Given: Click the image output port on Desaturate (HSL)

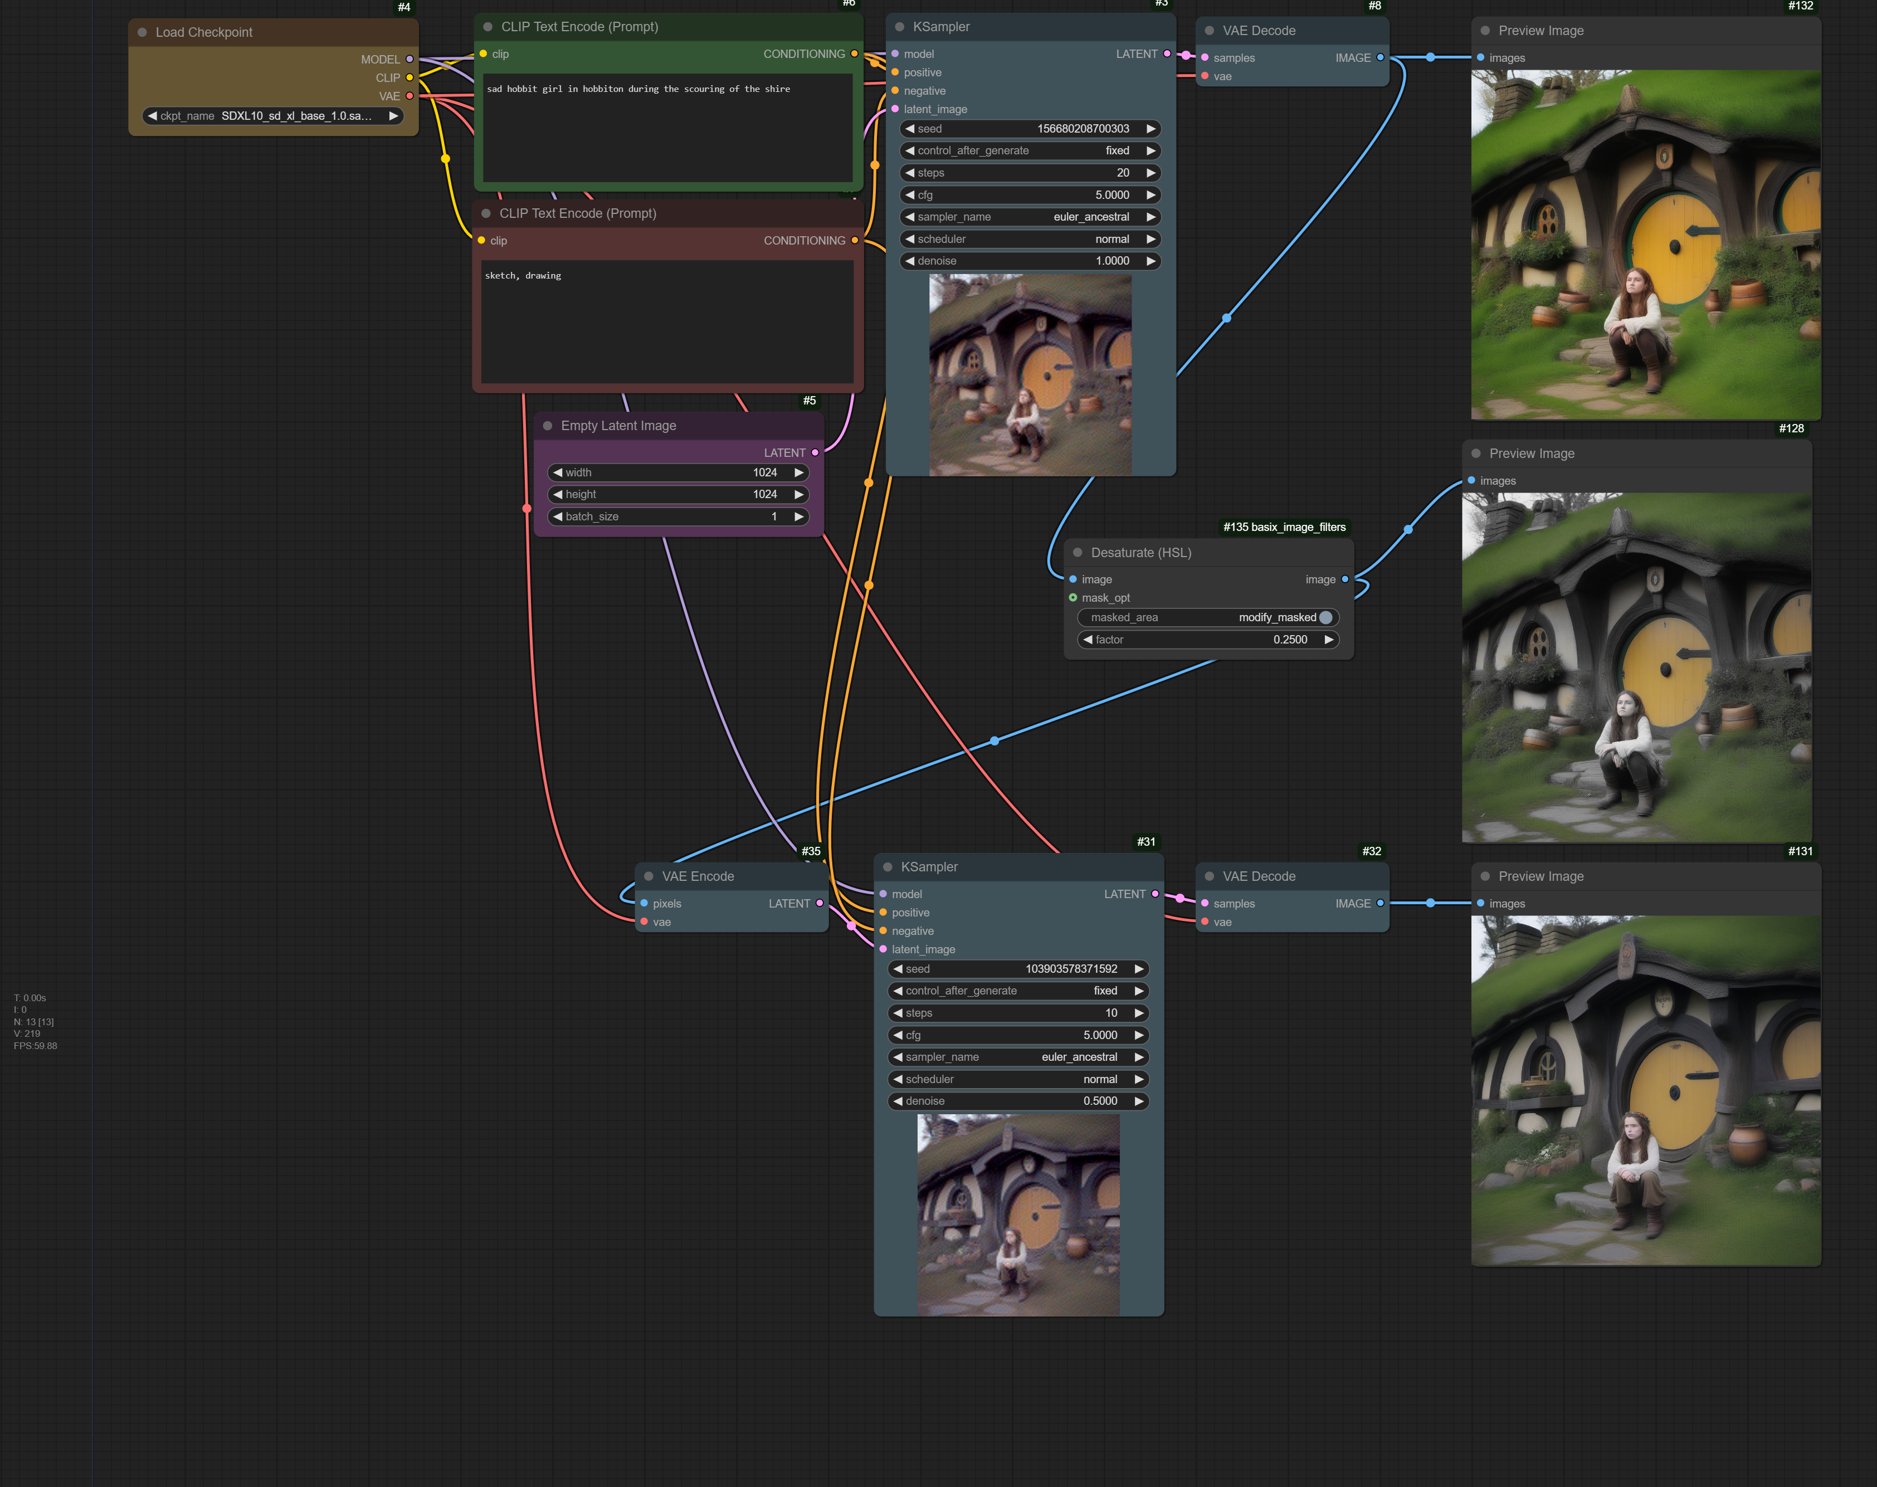Looking at the screenshot, I should [1345, 579].
